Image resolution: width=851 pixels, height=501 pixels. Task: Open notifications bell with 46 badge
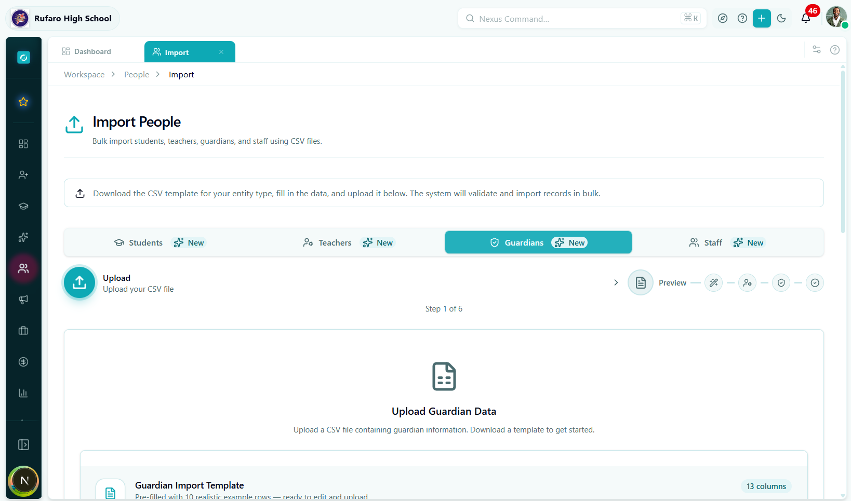tap(806, 19)
